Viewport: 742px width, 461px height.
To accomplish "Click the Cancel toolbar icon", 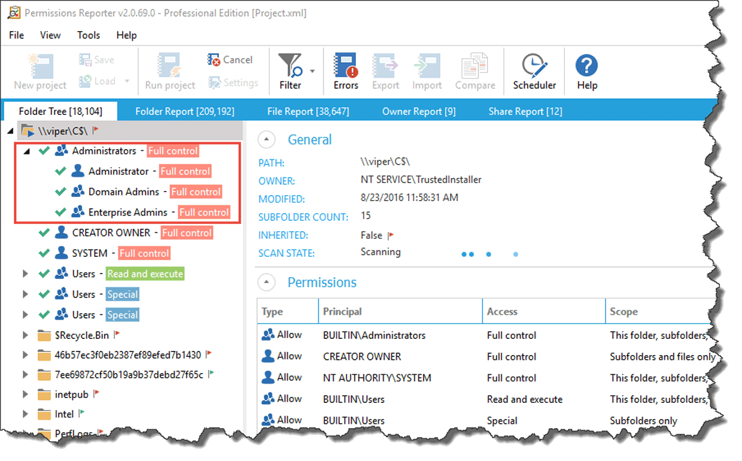I will pos(214,59).
